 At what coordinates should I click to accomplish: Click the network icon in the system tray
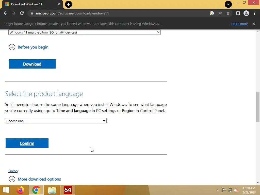coord(230,190)
